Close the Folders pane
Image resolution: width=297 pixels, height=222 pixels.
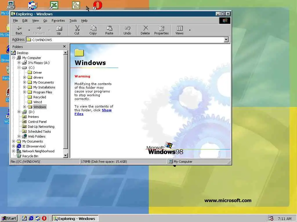(x=64, y=47)
